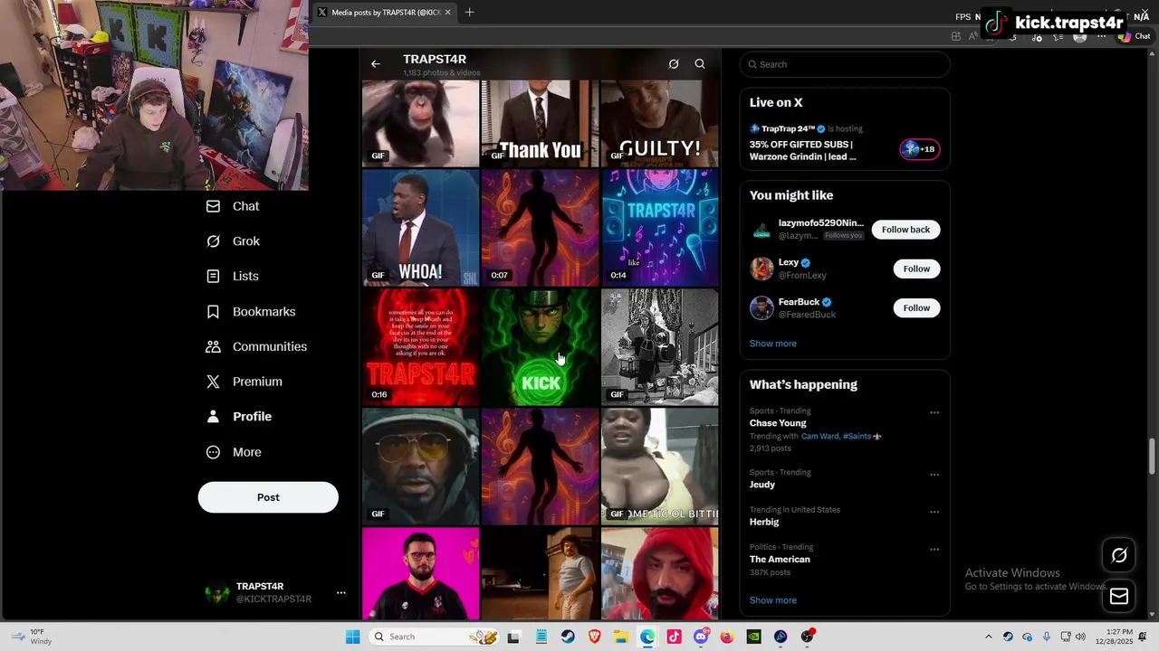Click the Grok icon in profile header
Image resolution: width=1159 pixels, height=651 pixels.
pos(674,64)
